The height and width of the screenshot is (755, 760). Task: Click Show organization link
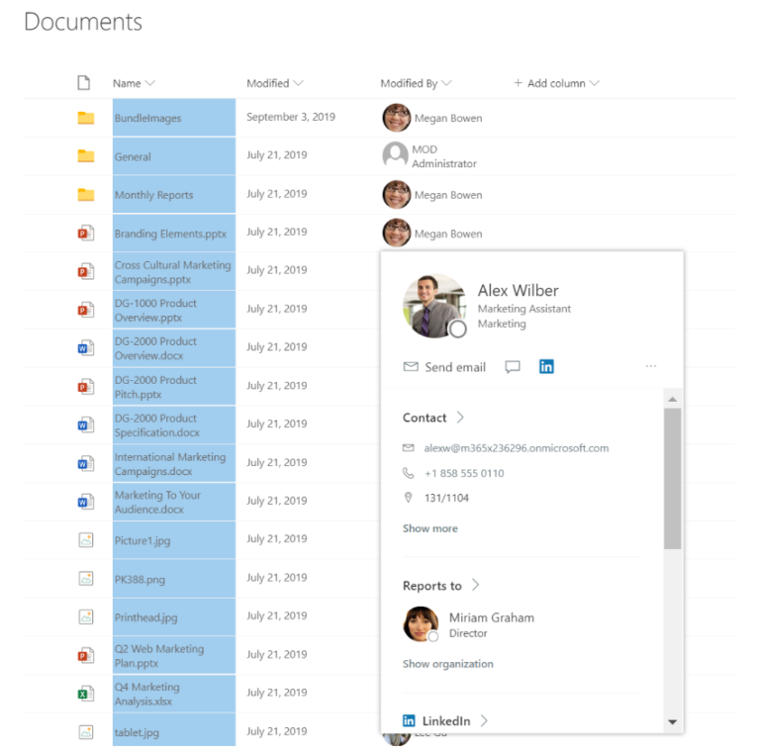tap(447, 664)
